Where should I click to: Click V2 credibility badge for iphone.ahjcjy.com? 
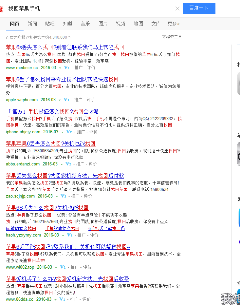click(69, 132)
